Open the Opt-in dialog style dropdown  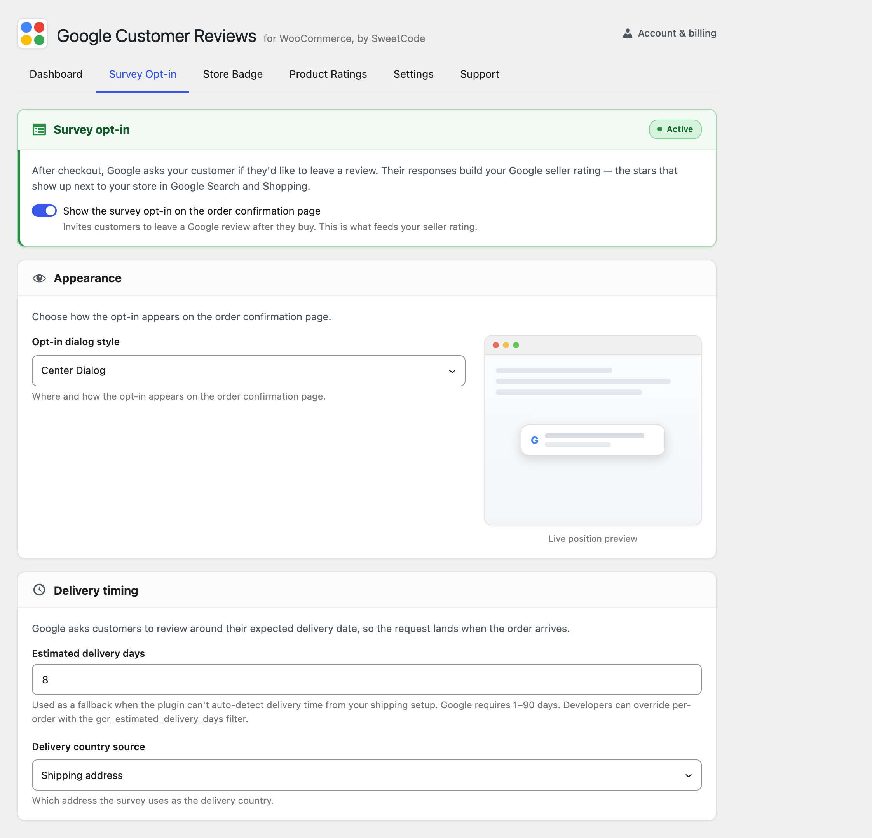tap(249, 370)
